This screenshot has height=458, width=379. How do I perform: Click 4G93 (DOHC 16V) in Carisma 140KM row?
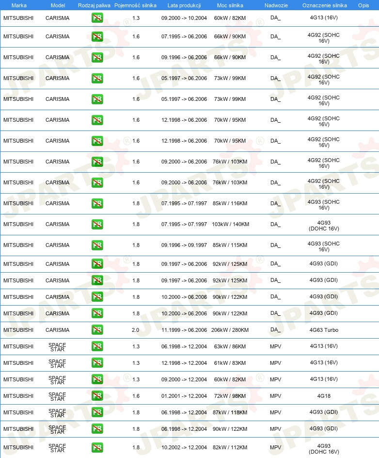324,226
